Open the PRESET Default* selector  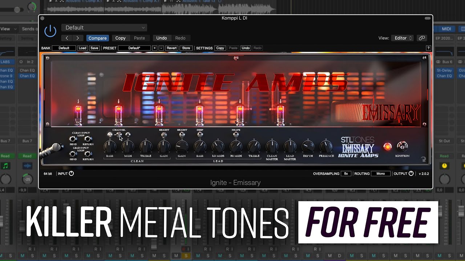click(x=134, y=48)
